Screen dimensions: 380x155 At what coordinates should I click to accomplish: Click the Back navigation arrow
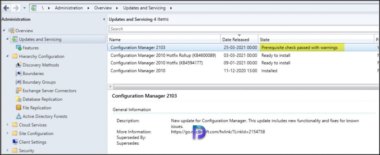pos(6,8)
